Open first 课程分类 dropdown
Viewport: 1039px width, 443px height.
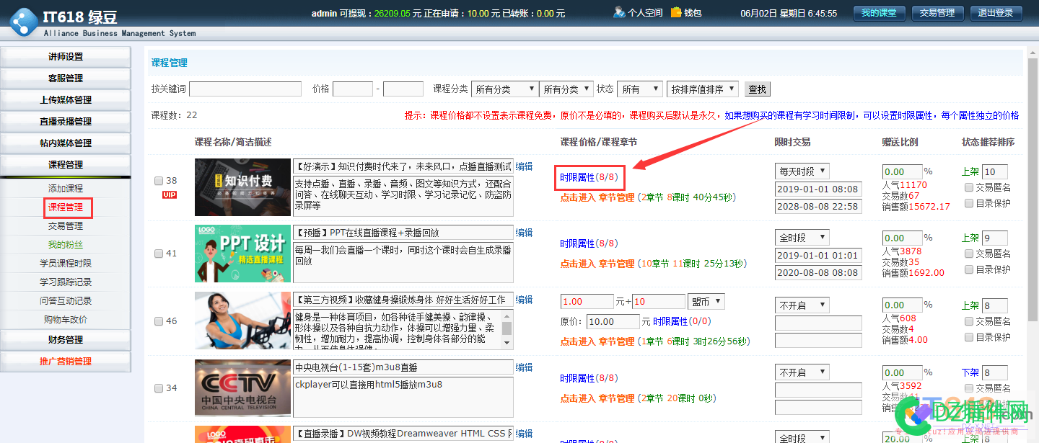(x=504, y=89)
